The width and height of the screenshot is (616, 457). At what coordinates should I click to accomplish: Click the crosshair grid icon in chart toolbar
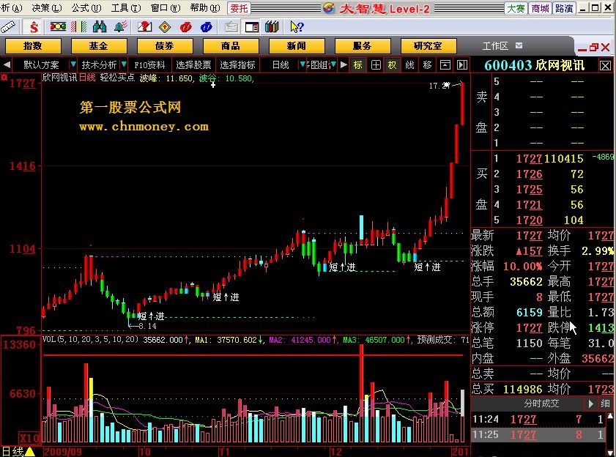tap(376, 65)
